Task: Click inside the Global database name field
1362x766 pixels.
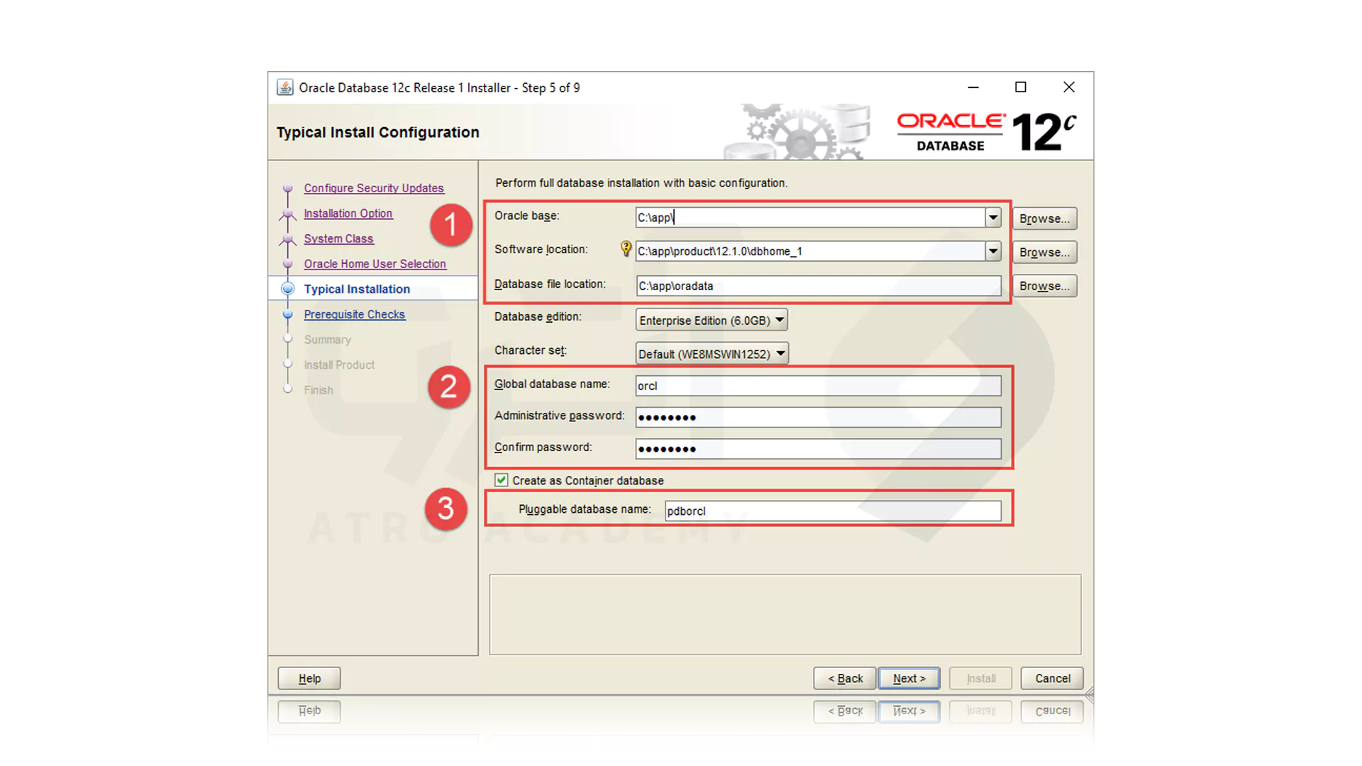Action: (816, 385)
